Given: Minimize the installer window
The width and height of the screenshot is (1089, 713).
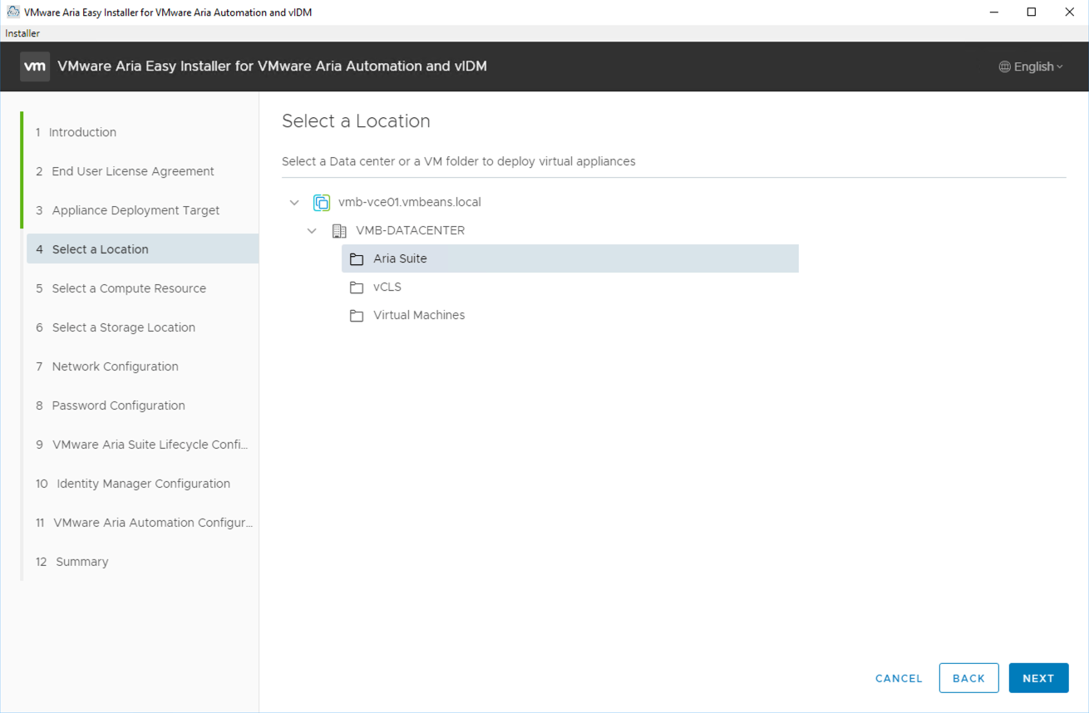Looking at the screenshot, I should 993,12.
